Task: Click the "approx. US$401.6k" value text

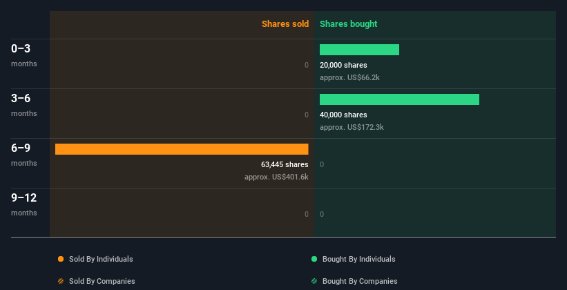Action: 276,177
